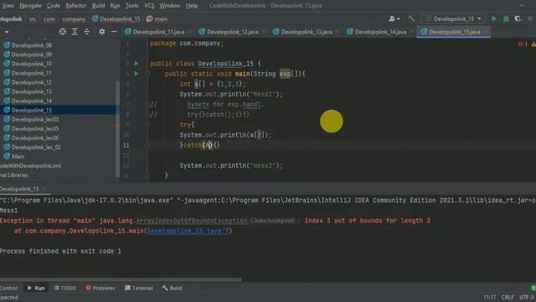Image resolution: width=536 pixels, height=302 pixels.
Task: Click the run gutter arrow beside class declaration
Action: pyautogui.click(x=136, y=64)
